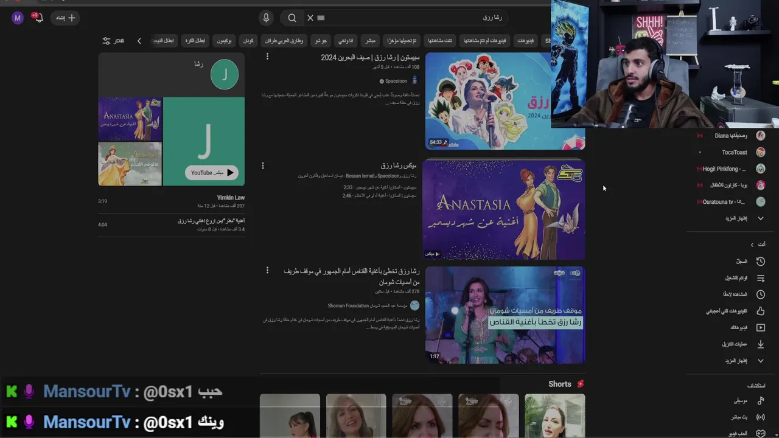
Task: Open the search filters (الفلاتر) button
Action: (x=113, y=41)
